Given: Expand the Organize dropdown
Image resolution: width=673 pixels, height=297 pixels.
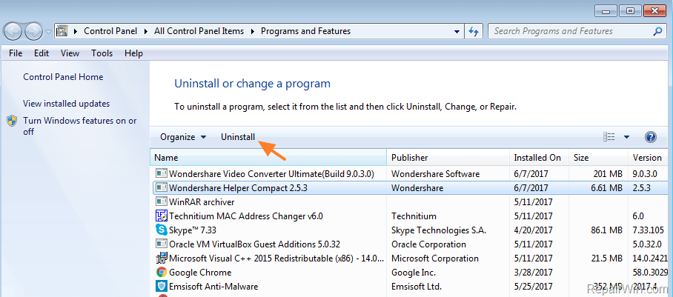Looking at the screenshot, I should click(x=183, y=137).
